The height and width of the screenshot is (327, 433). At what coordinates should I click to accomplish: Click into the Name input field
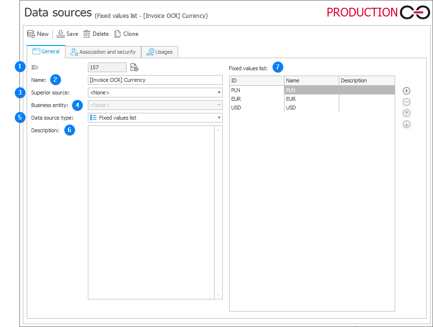[x=155, y=80]
